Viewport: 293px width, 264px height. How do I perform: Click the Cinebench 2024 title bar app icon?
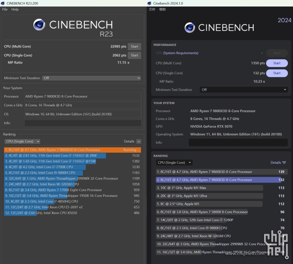(149, 3)
